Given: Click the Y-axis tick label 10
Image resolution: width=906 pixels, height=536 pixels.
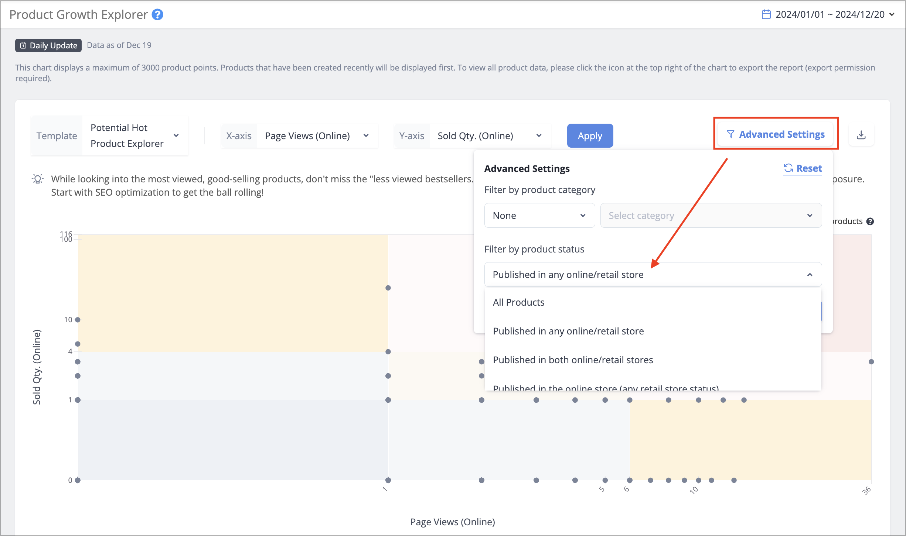Looking at the screenshot, I should 68,320.
